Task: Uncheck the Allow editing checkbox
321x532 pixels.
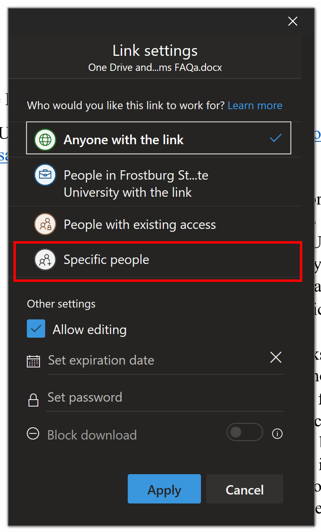Action: (x=36, y=329)
